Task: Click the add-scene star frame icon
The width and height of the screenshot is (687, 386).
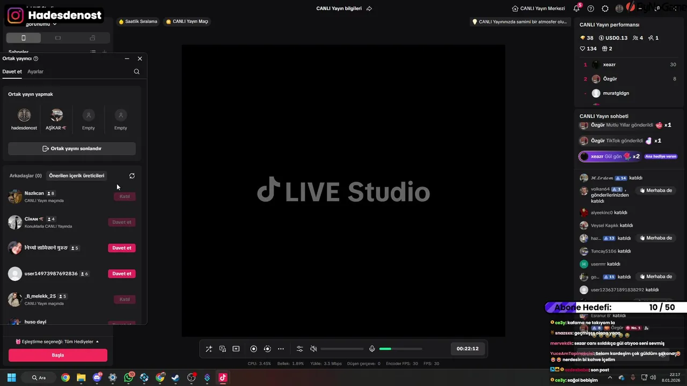Action: [x=236, y=349]
